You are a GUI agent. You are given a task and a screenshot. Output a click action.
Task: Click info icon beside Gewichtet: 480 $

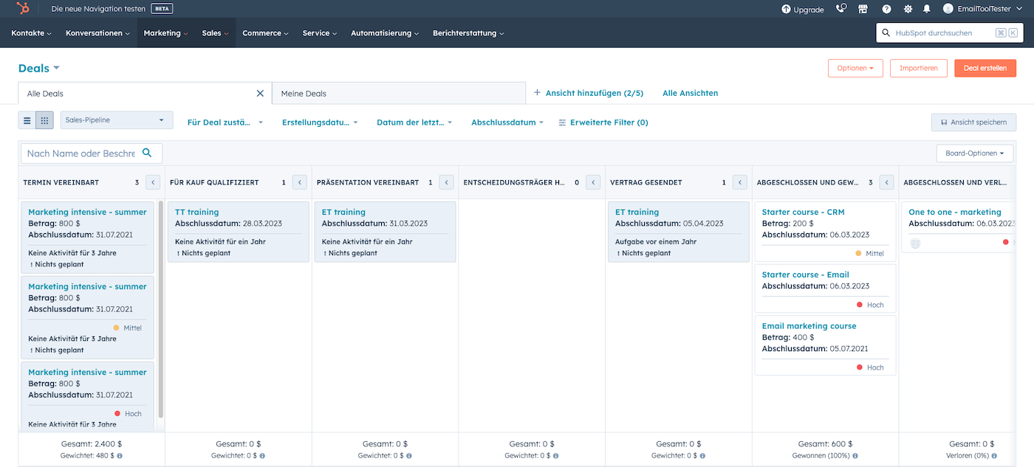(x=119, y=456)
